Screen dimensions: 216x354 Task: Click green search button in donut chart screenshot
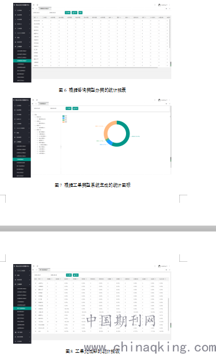point(68,108)
